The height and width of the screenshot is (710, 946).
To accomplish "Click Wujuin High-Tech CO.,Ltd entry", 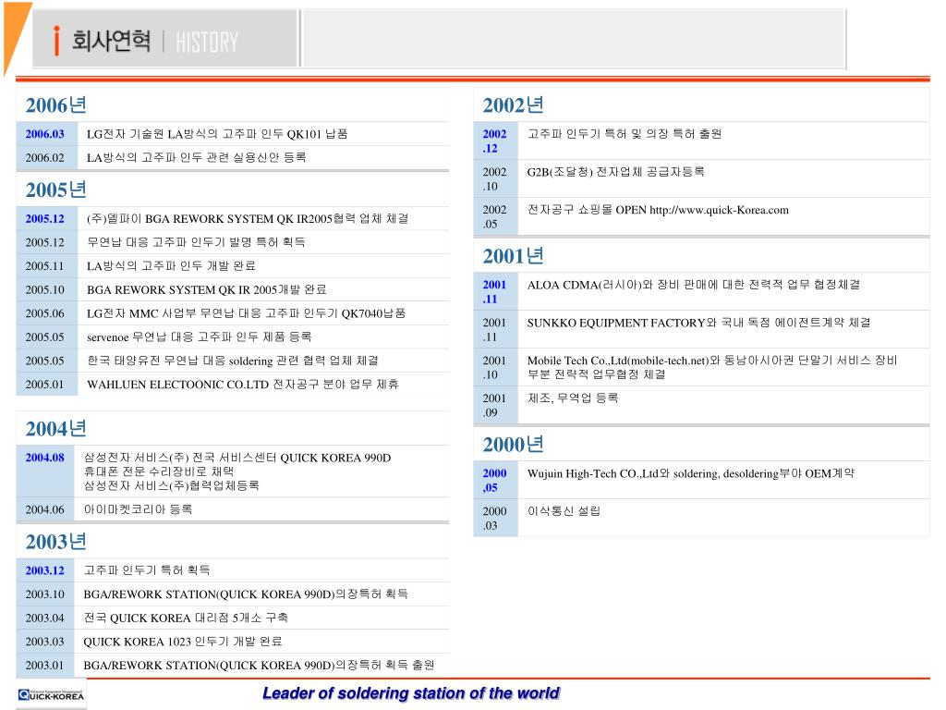I will (x=691, y=474).
